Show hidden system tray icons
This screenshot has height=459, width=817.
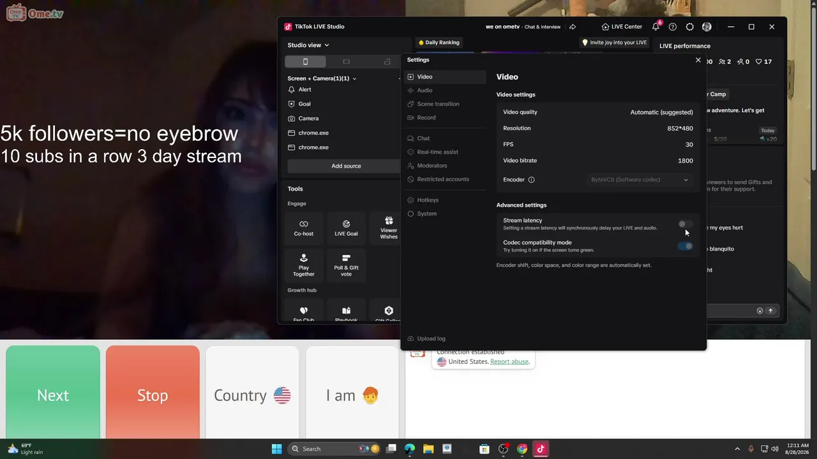(737, 449)
